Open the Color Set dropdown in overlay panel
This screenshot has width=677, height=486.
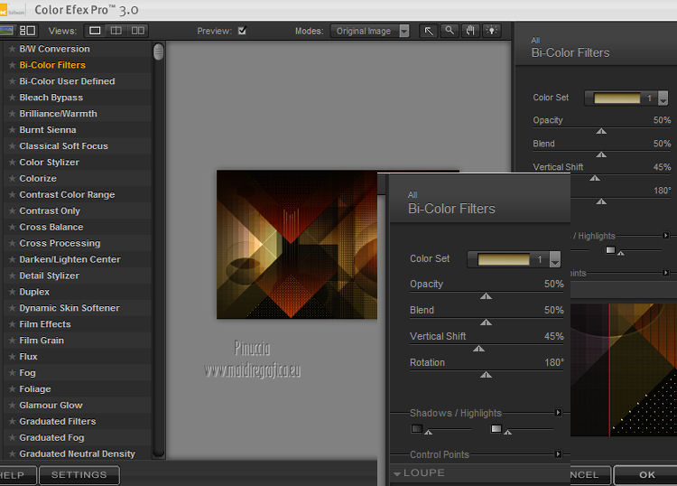click(x=555, y=259)
